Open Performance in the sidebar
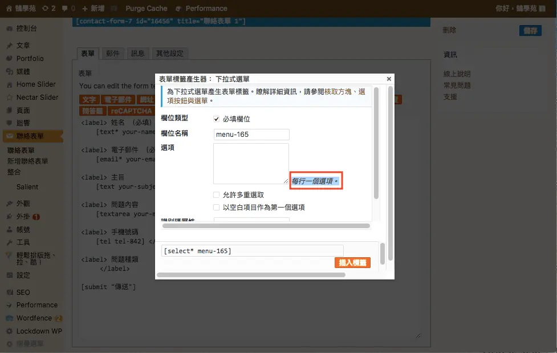557x353 pixels. pyautogui.click(x=37, y=305)
